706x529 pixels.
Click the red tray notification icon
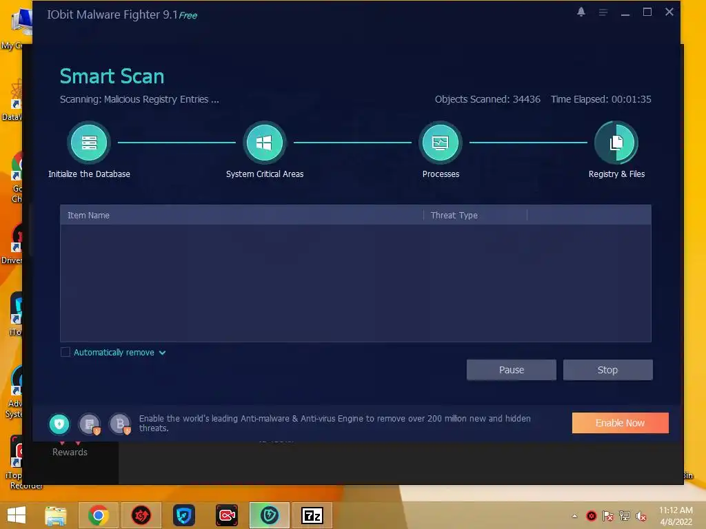click(x=591, y=516)
